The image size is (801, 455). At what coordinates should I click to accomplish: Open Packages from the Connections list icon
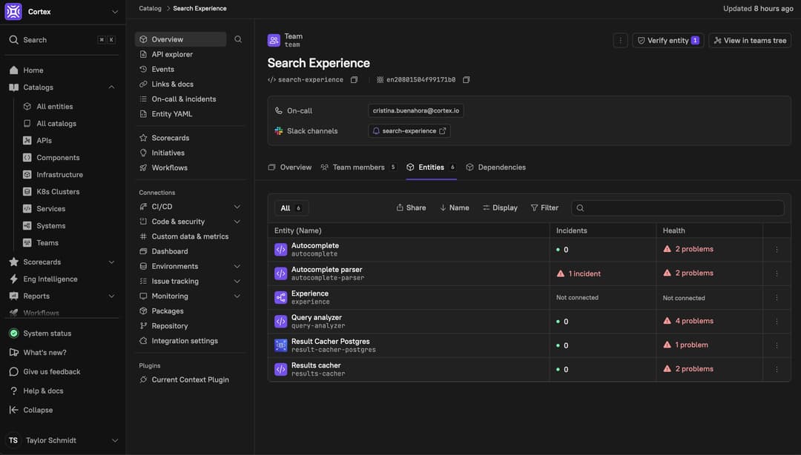pos(142,310)
